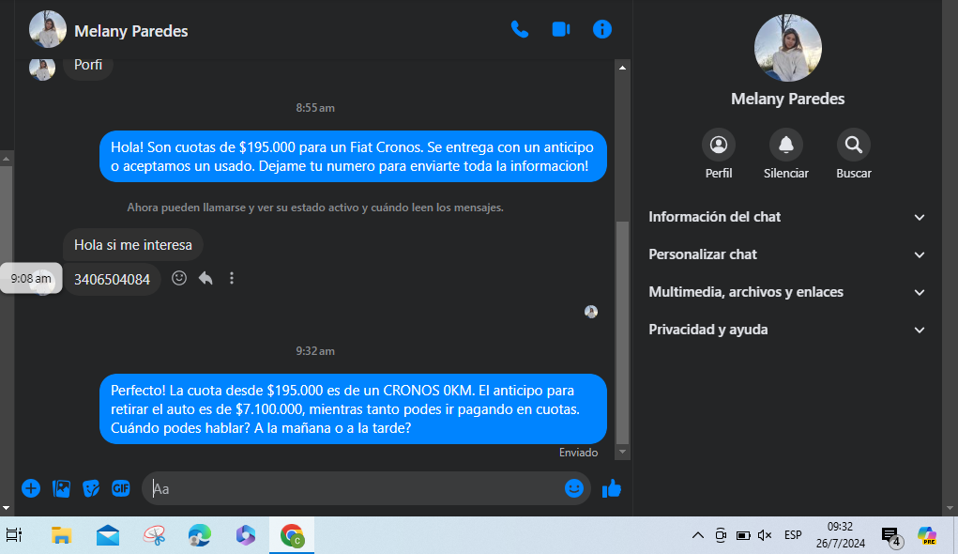Open File Explorer from the taskbar

tap(61, 535)
